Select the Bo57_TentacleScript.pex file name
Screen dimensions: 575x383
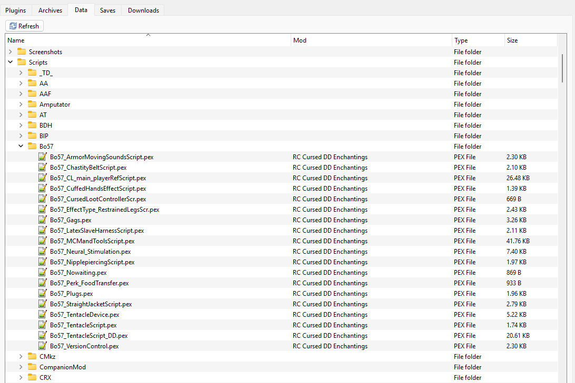83,325
